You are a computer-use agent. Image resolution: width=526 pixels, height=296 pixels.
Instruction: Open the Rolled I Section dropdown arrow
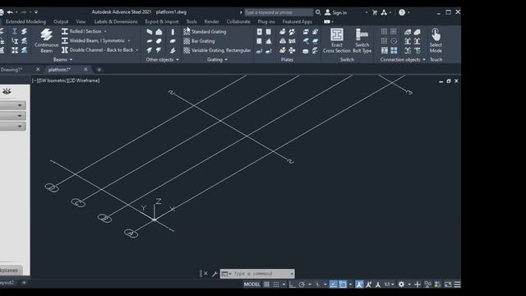click(105, 31)
